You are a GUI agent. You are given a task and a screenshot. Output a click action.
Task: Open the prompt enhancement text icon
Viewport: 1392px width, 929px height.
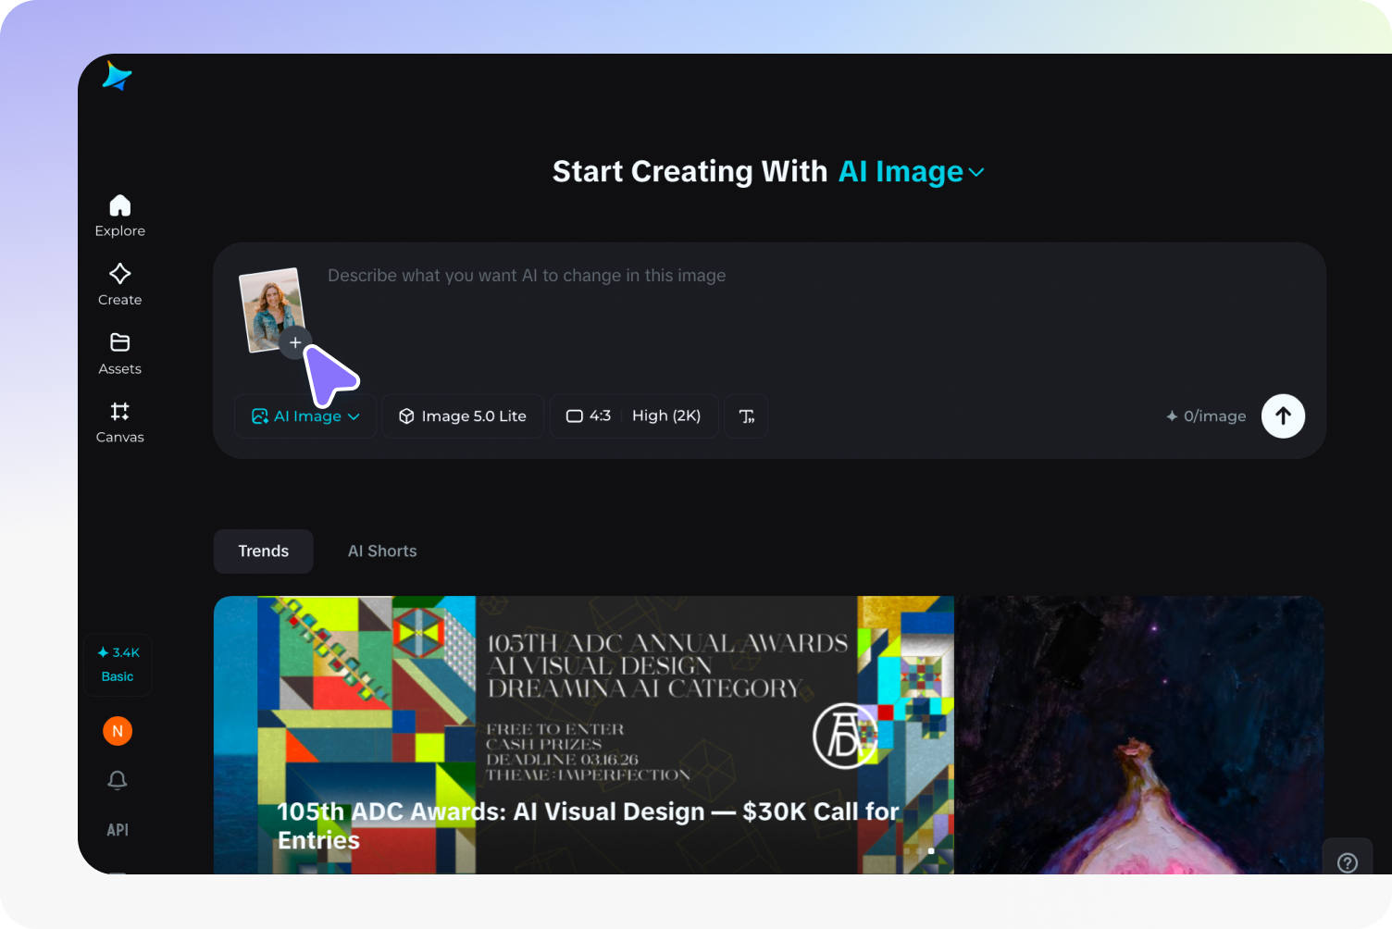[746, 415]
